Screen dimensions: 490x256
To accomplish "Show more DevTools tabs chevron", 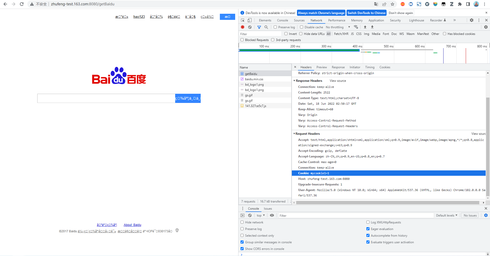I will tap(455, 20).
